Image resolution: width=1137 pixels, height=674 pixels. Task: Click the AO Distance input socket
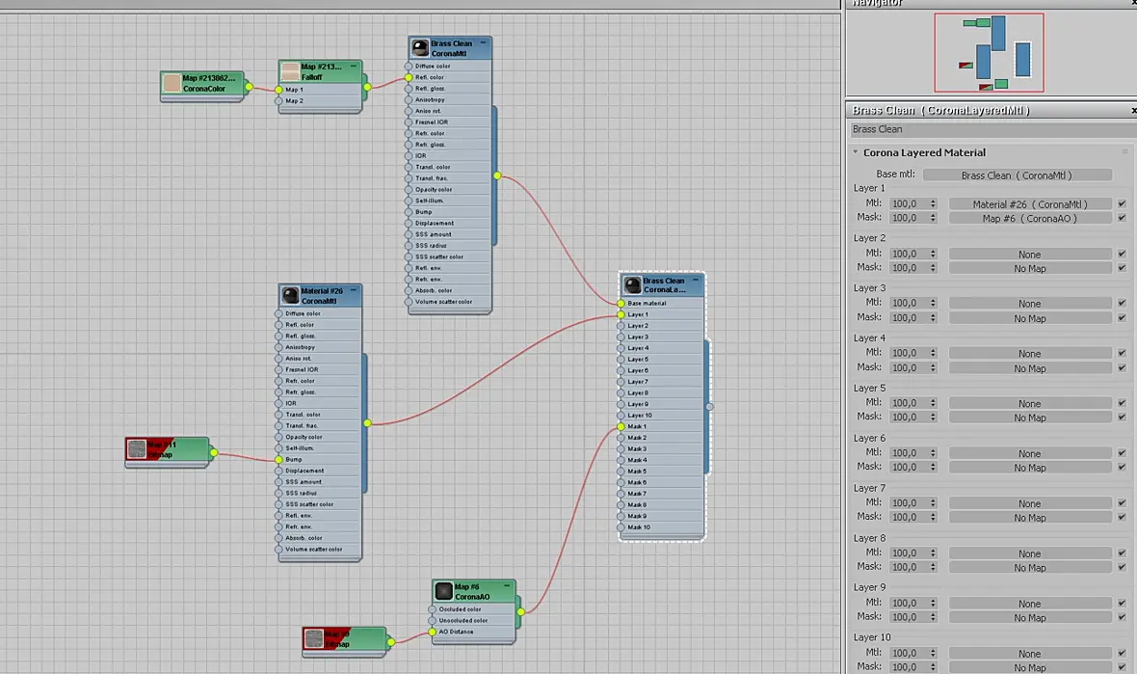[433, 632]
